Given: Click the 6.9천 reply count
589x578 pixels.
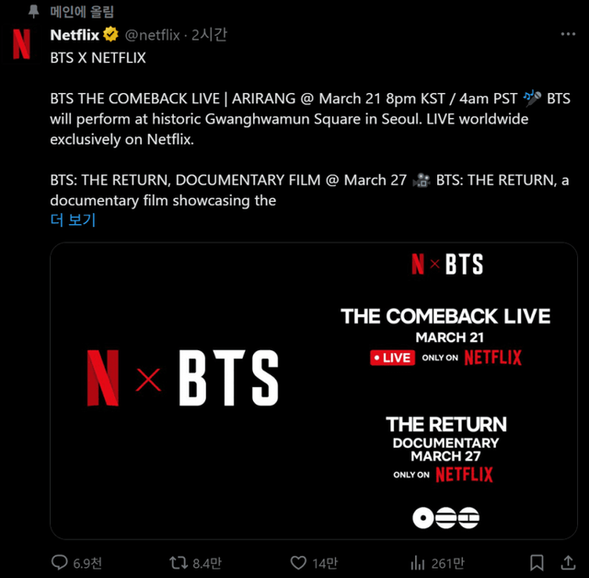Looking at the screenshot, I should click(x=87, y=562).
